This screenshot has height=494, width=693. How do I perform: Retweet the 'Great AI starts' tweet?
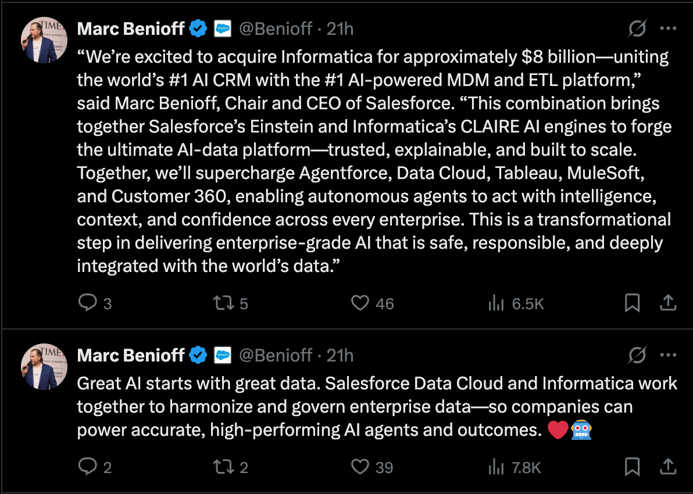pos(222,467)
